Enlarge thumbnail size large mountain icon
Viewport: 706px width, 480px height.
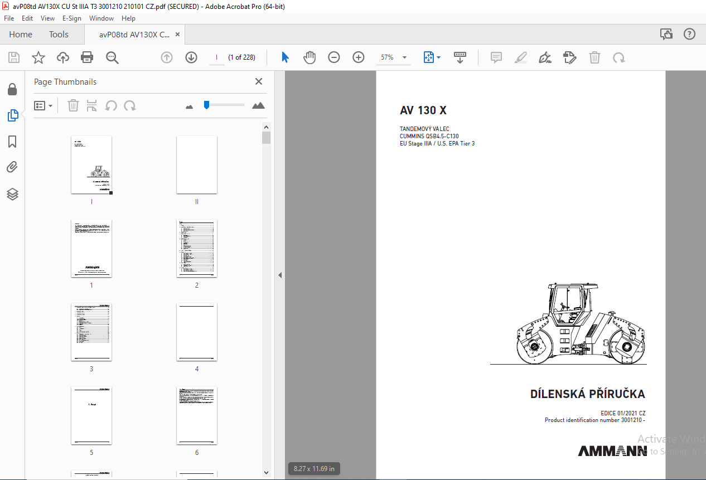coord(258,105)
